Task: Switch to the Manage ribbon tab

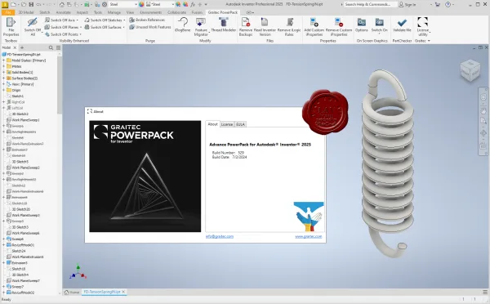Action: click(114, 12)
